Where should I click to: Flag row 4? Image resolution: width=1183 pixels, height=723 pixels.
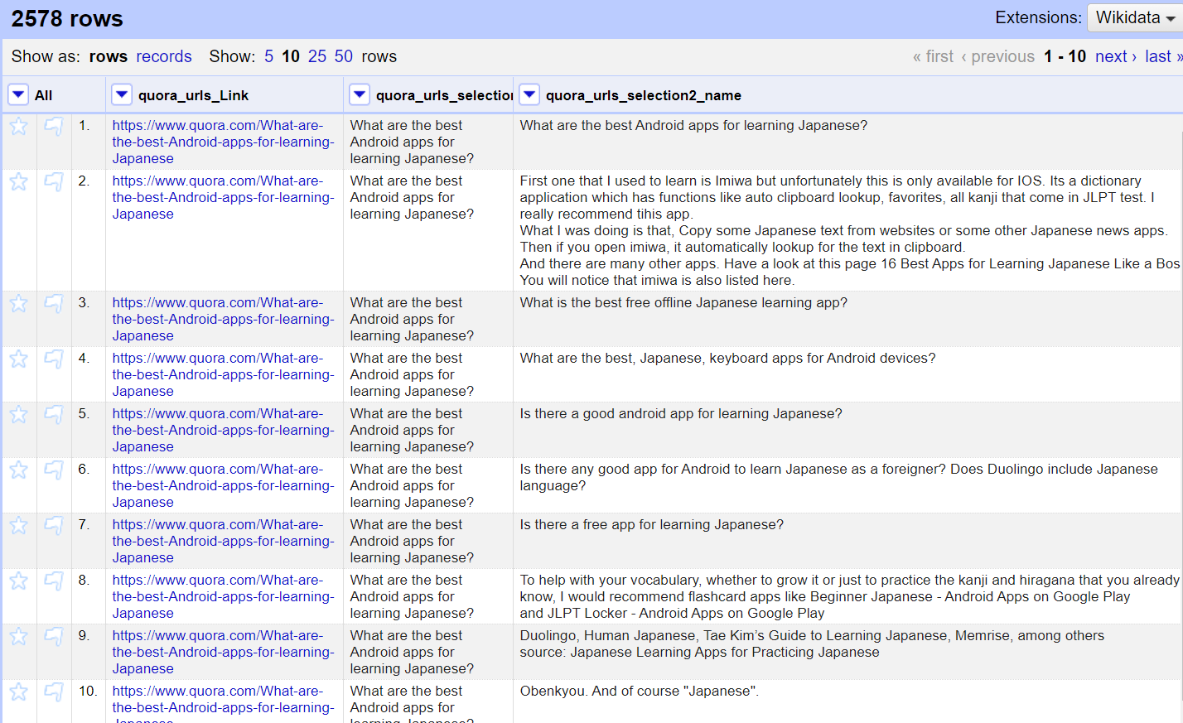click(x=54, y=359)
